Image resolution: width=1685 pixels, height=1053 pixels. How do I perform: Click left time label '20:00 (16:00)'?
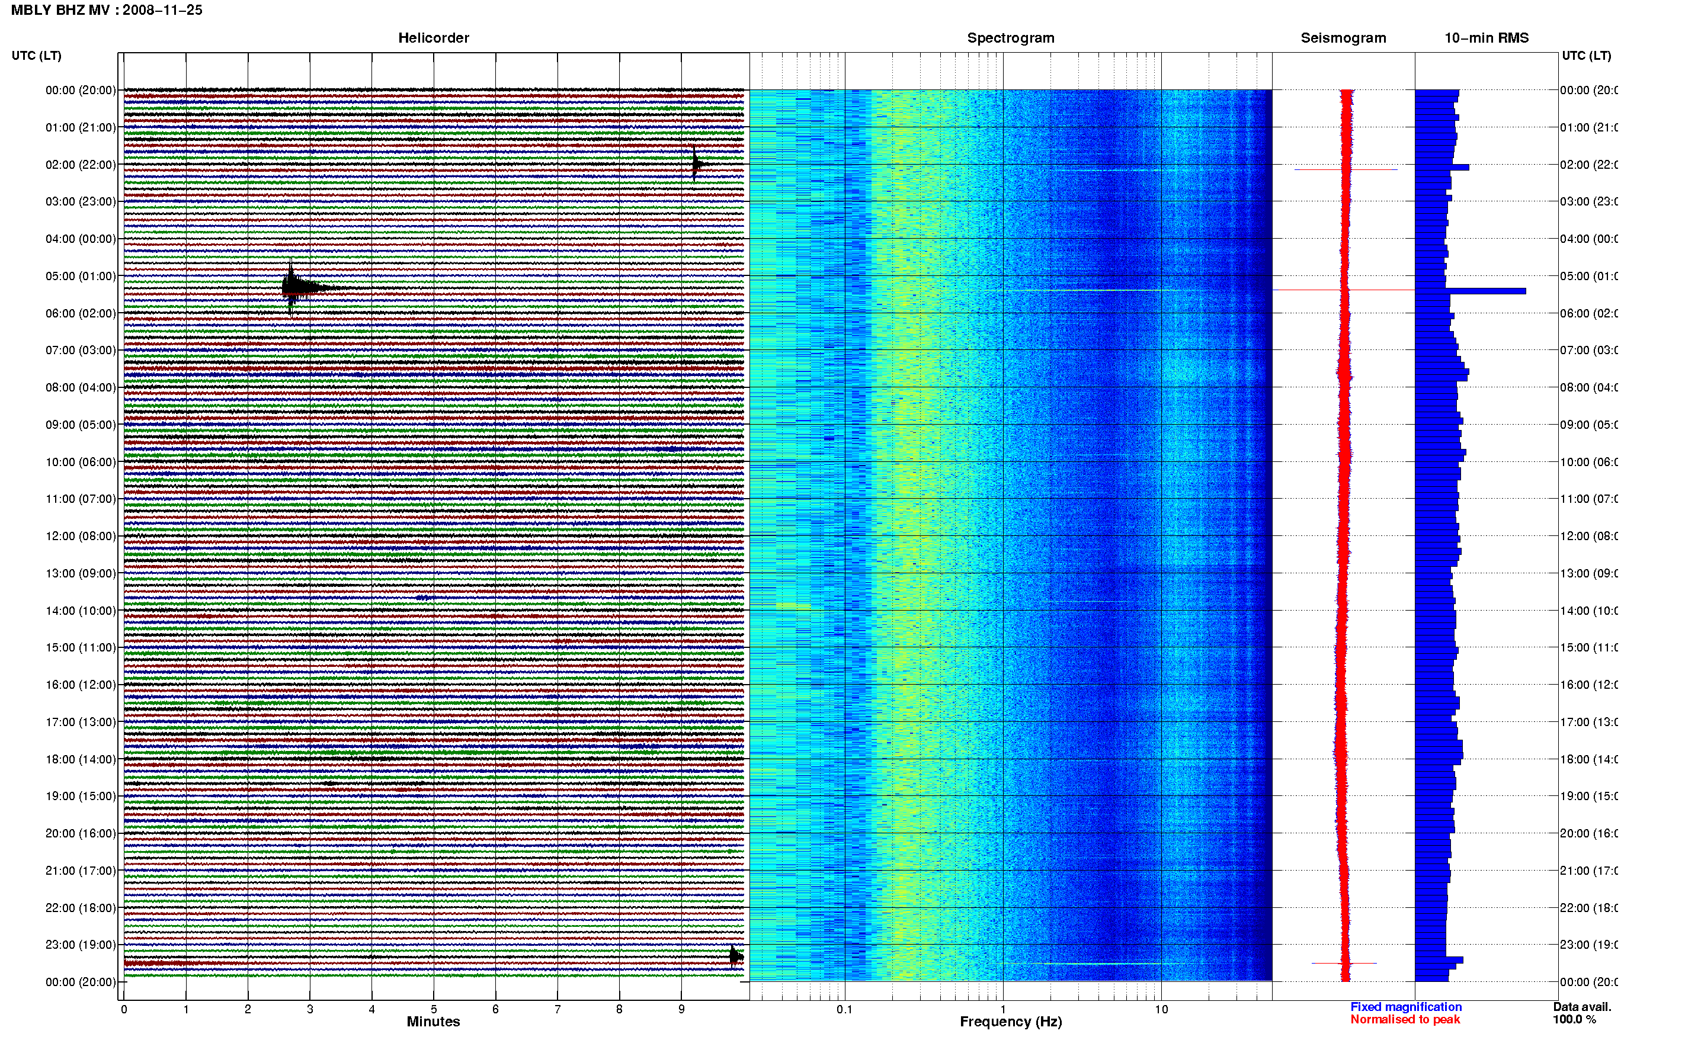(81, 834)
